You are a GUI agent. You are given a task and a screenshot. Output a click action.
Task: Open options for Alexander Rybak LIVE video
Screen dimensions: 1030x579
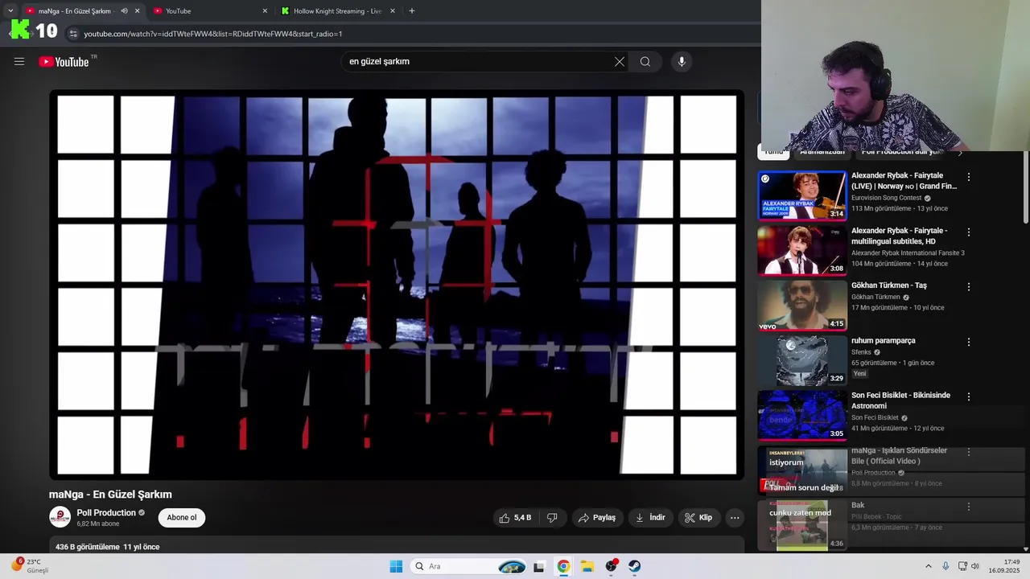[969, 177]
